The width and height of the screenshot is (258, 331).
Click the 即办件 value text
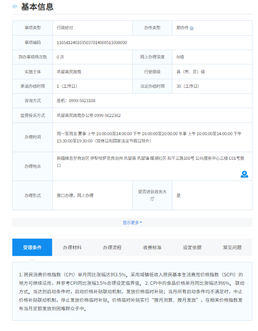click(183, 28)
